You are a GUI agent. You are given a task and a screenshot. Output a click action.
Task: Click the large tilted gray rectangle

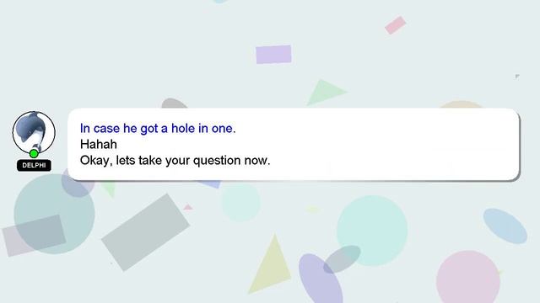coord(146,232)
